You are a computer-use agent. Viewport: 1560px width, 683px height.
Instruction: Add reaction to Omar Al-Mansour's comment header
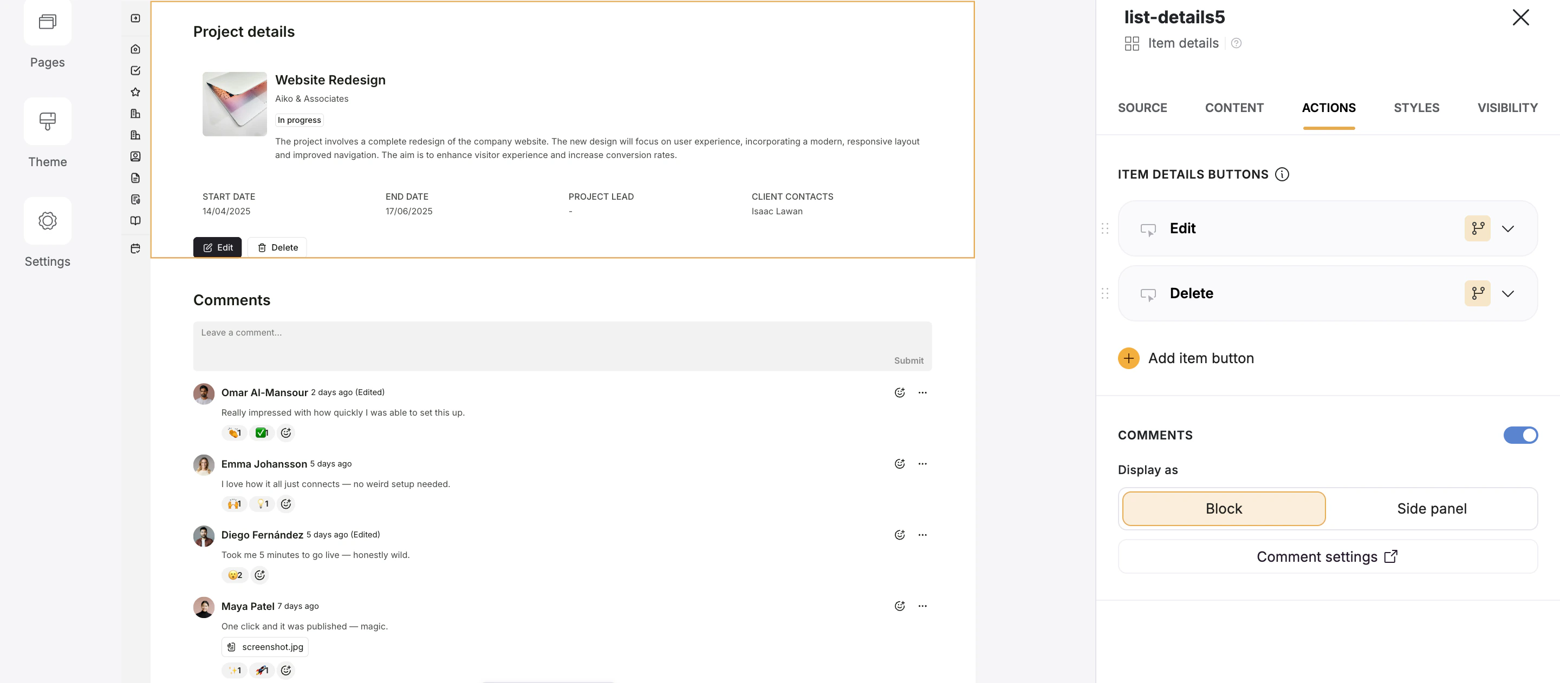[899, 392]
